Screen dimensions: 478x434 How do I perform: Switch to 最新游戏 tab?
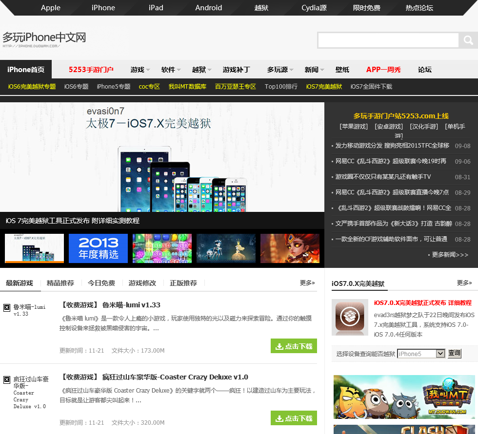pyautogui.click(x=20, y=283)
